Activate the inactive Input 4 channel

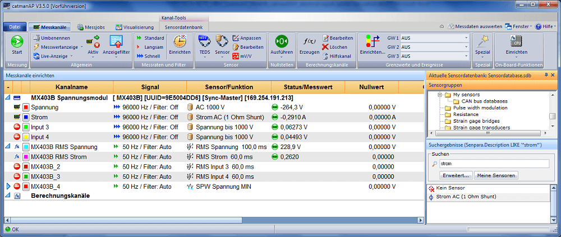coord(16,137)
